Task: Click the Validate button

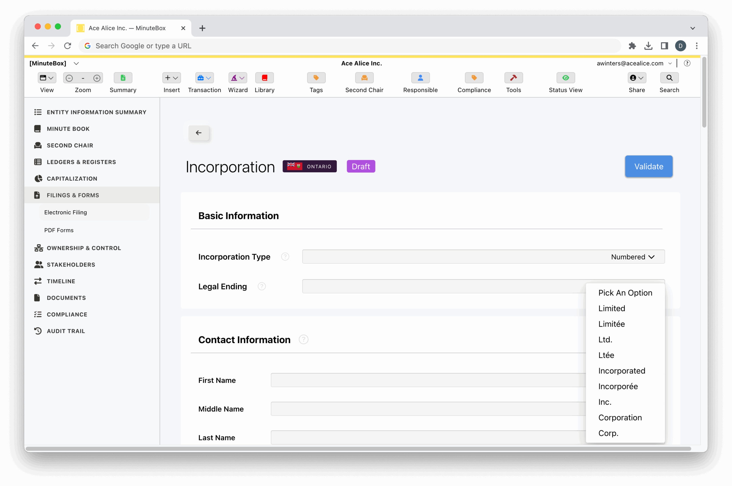Action: click(x=648, y=167)
